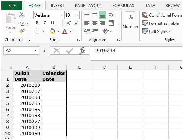Screen dimensions: 183x140
Task: Switch to the HOME tab
Action: [35, 6]
